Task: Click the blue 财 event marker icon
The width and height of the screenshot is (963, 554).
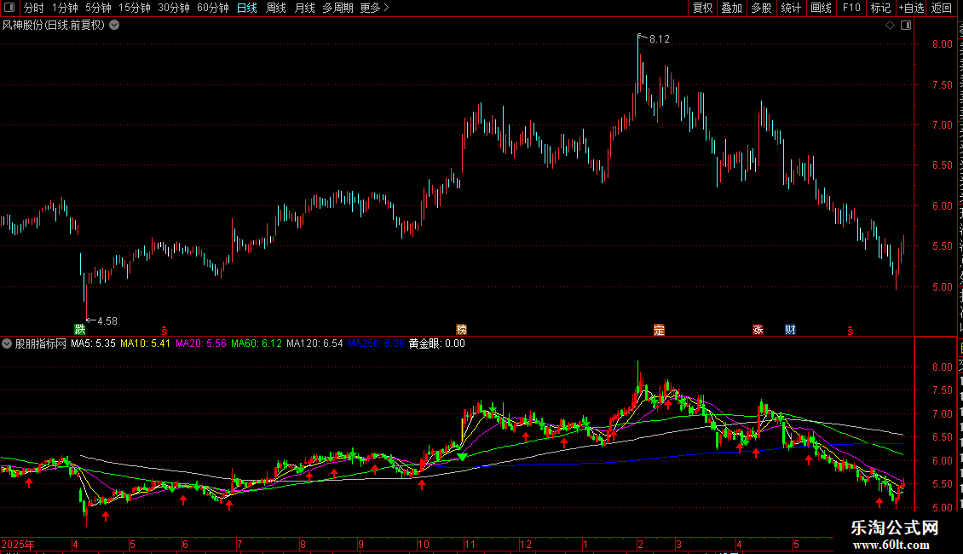Action: tap(790, 329)
